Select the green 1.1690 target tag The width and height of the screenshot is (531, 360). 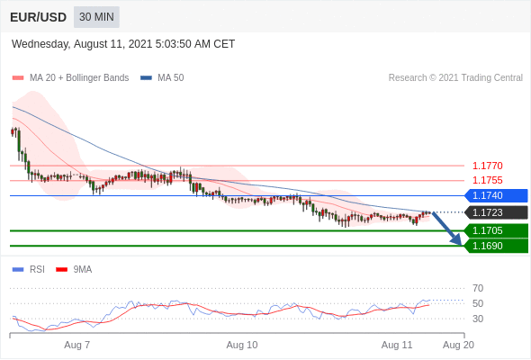[x=496, y=246]
